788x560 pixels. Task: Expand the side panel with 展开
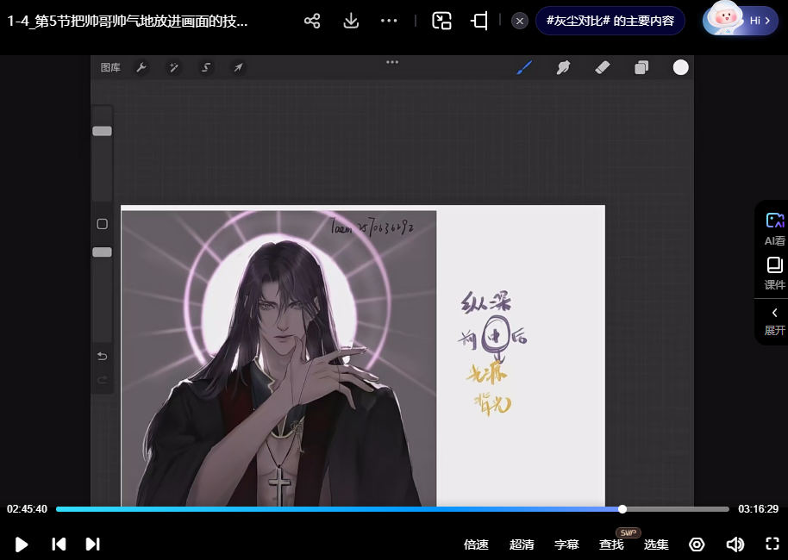coord(774,320)
